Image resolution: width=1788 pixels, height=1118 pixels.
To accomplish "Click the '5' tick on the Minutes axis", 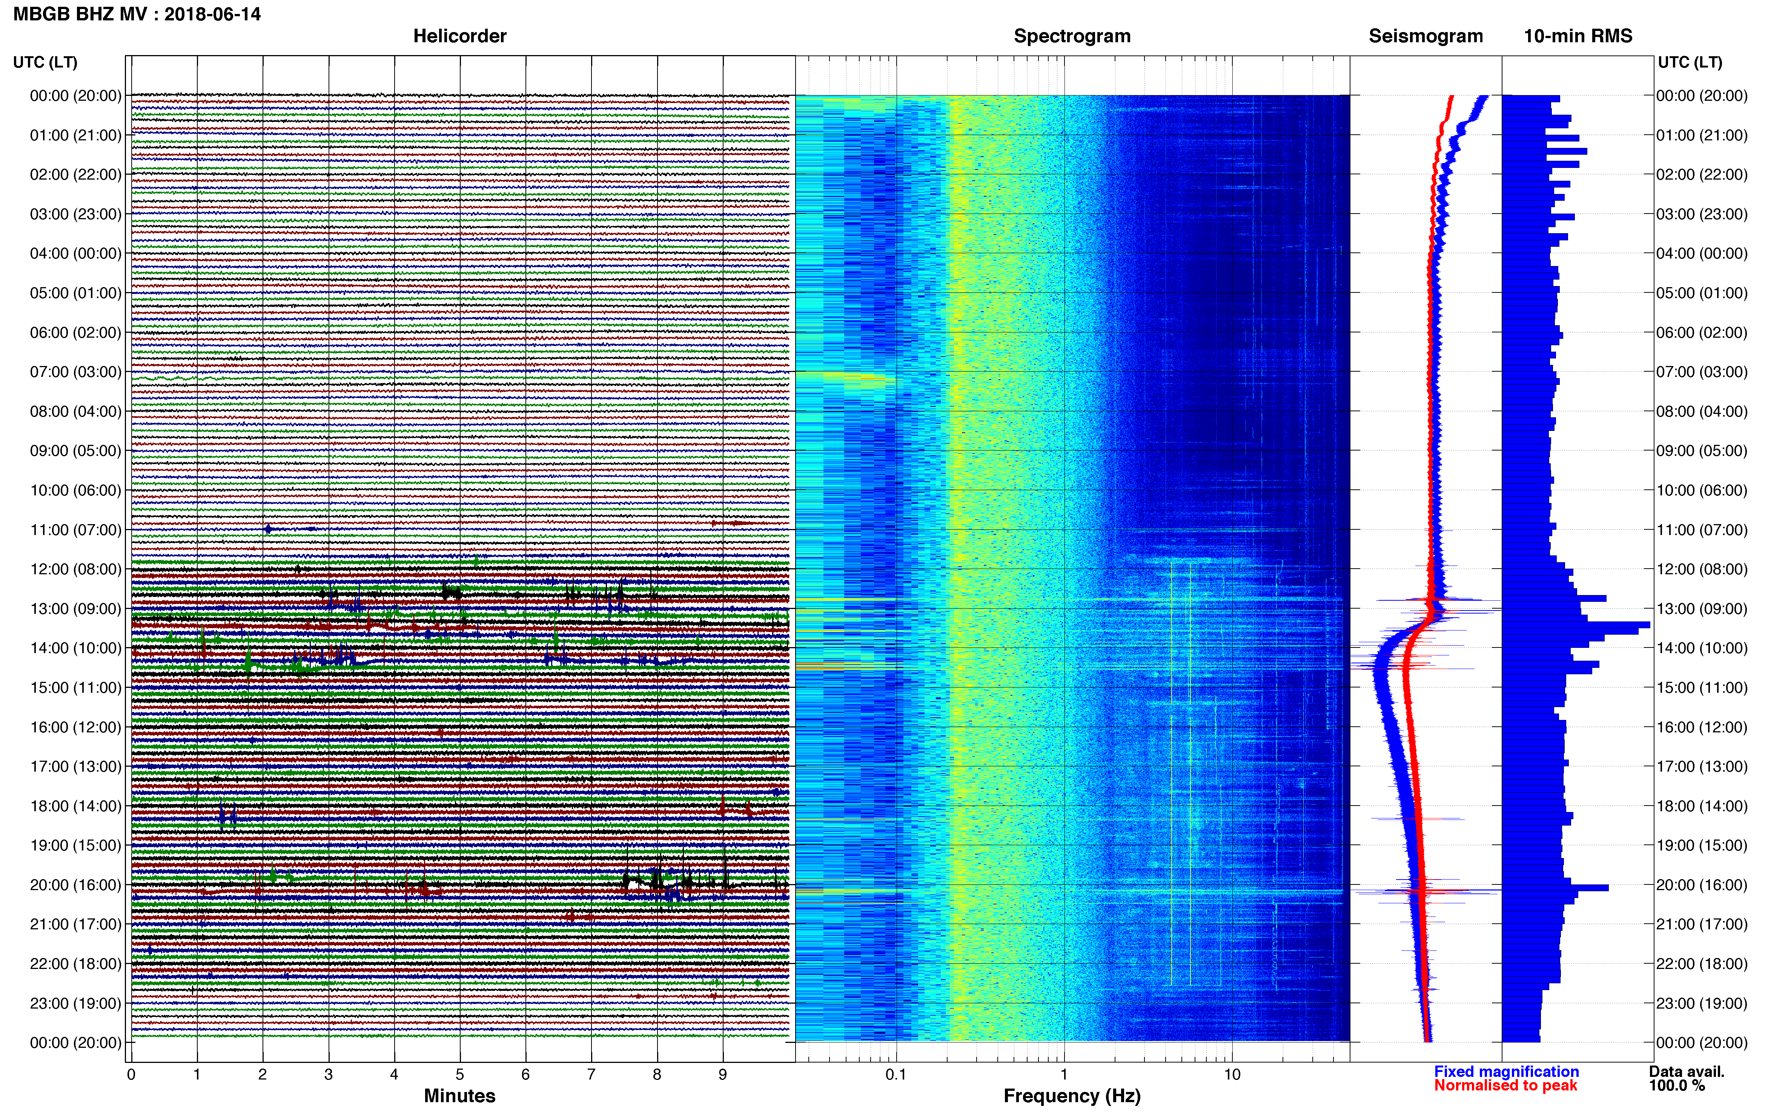I will coord(460,1074).
